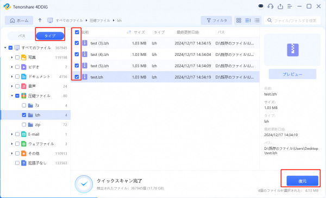The height and width of the screenshot is (198, 326).
Task: Check the E-mail category checkbox
Action: [17, 134]
